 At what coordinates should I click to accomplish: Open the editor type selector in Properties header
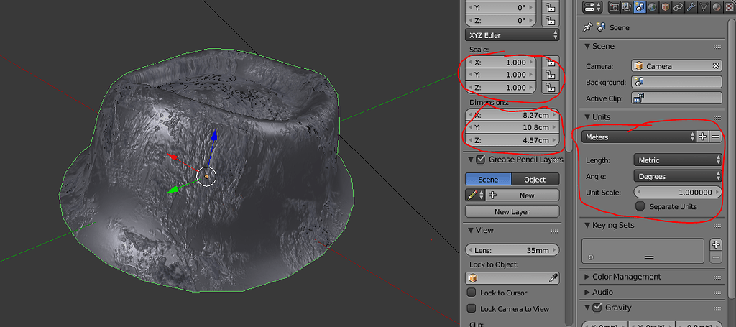[x=592, y=7]
